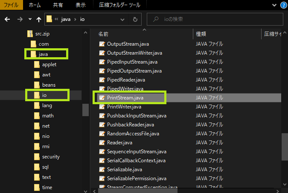Select SerialCallbackContext.java file icon
This screenshot has height=193, width=288.
click(102, 161)
